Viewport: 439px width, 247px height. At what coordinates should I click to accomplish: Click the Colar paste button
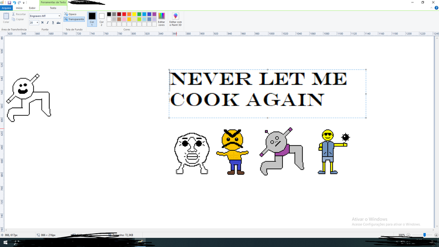point(6,18)
